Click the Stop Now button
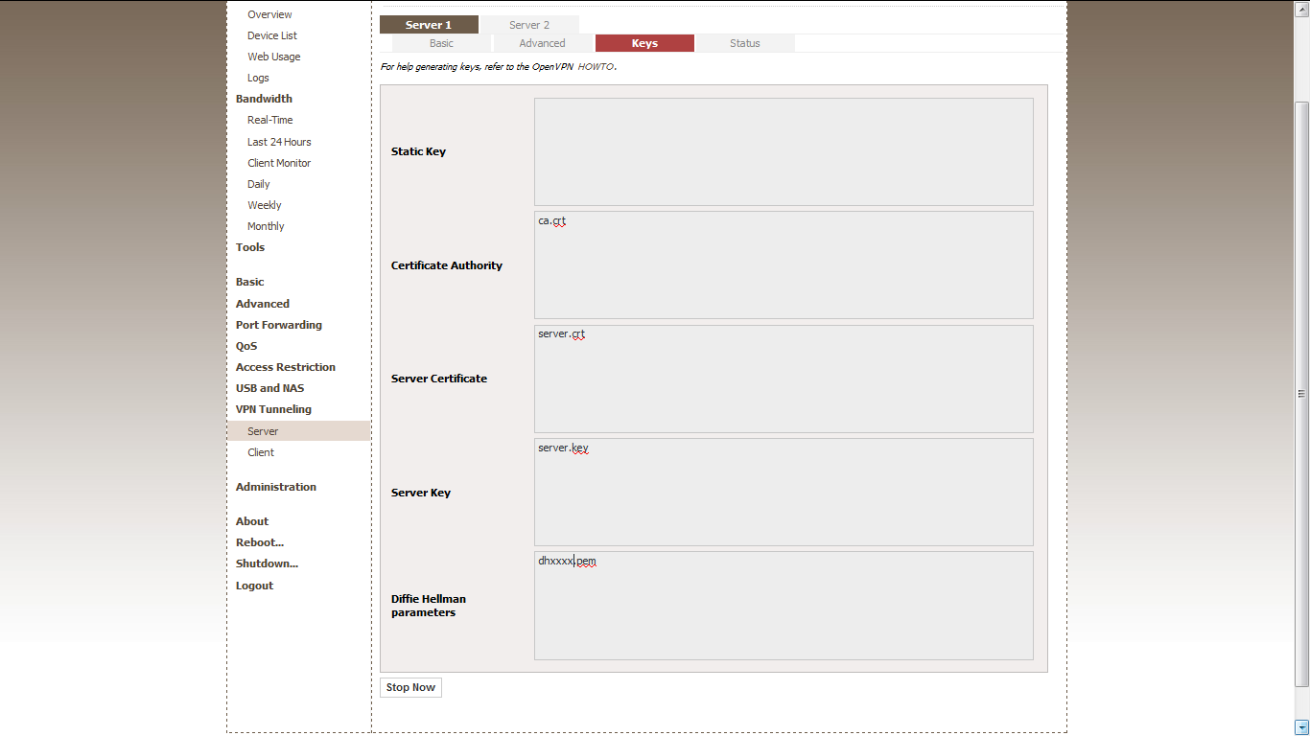Screen dimensions: 1310x736 410,687
